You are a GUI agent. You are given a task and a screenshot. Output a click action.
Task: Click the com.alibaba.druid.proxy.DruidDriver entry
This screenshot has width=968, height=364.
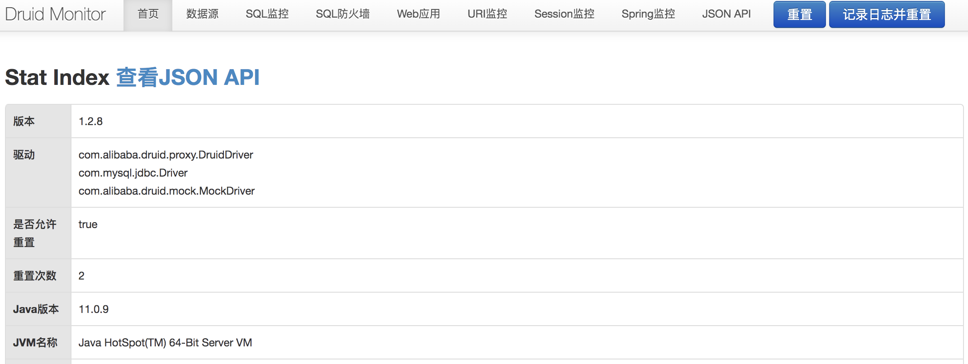(166, 155)
